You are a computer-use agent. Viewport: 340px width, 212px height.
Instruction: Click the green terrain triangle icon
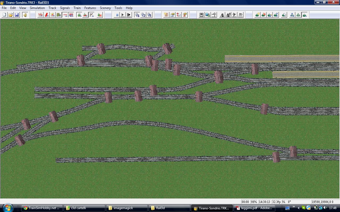click(x=298, y=15)
